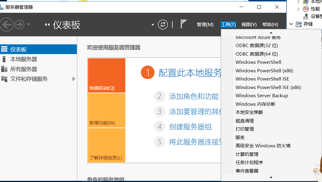Open 服务 from tools menu
Viewport: 322px width, 182px height.
[x=240, y=137]
